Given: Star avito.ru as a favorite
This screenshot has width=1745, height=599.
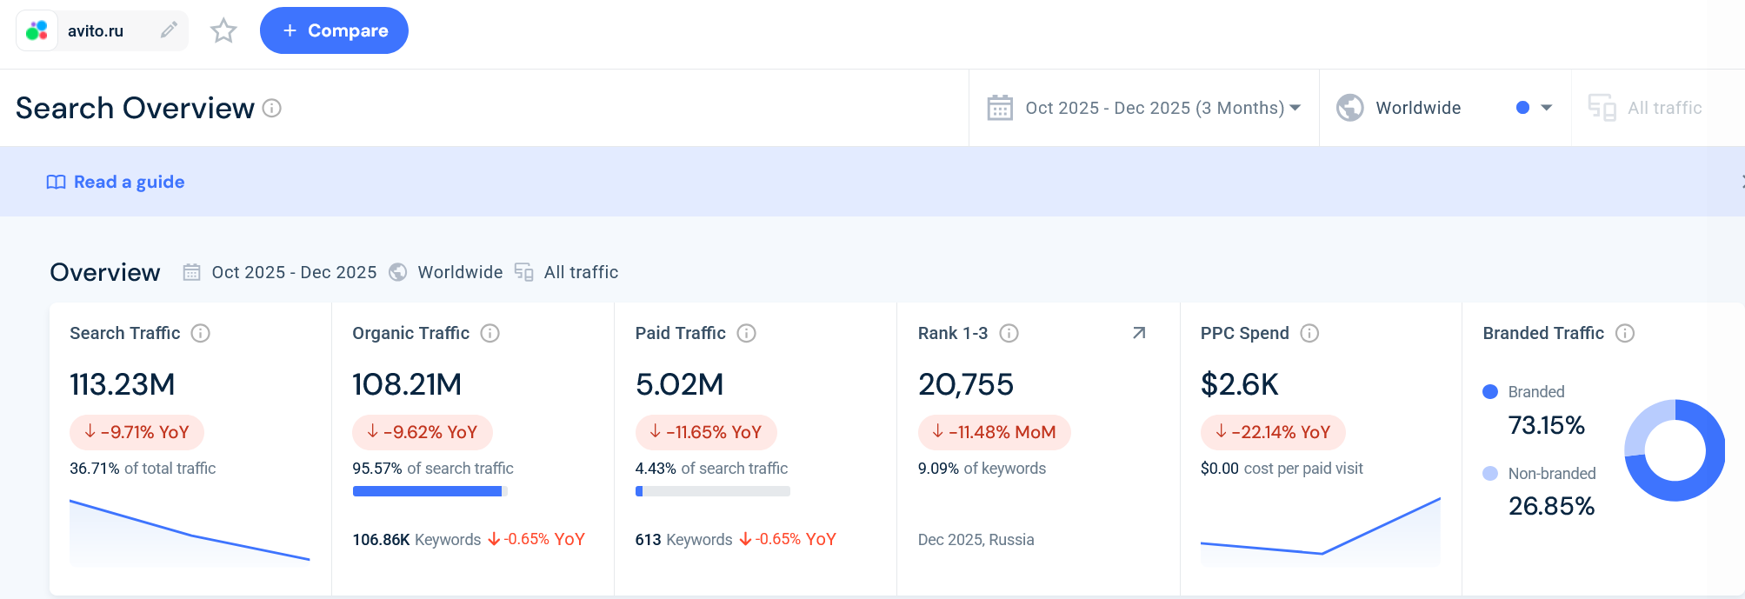Looking at the screenshot, I should pos(223,30).
